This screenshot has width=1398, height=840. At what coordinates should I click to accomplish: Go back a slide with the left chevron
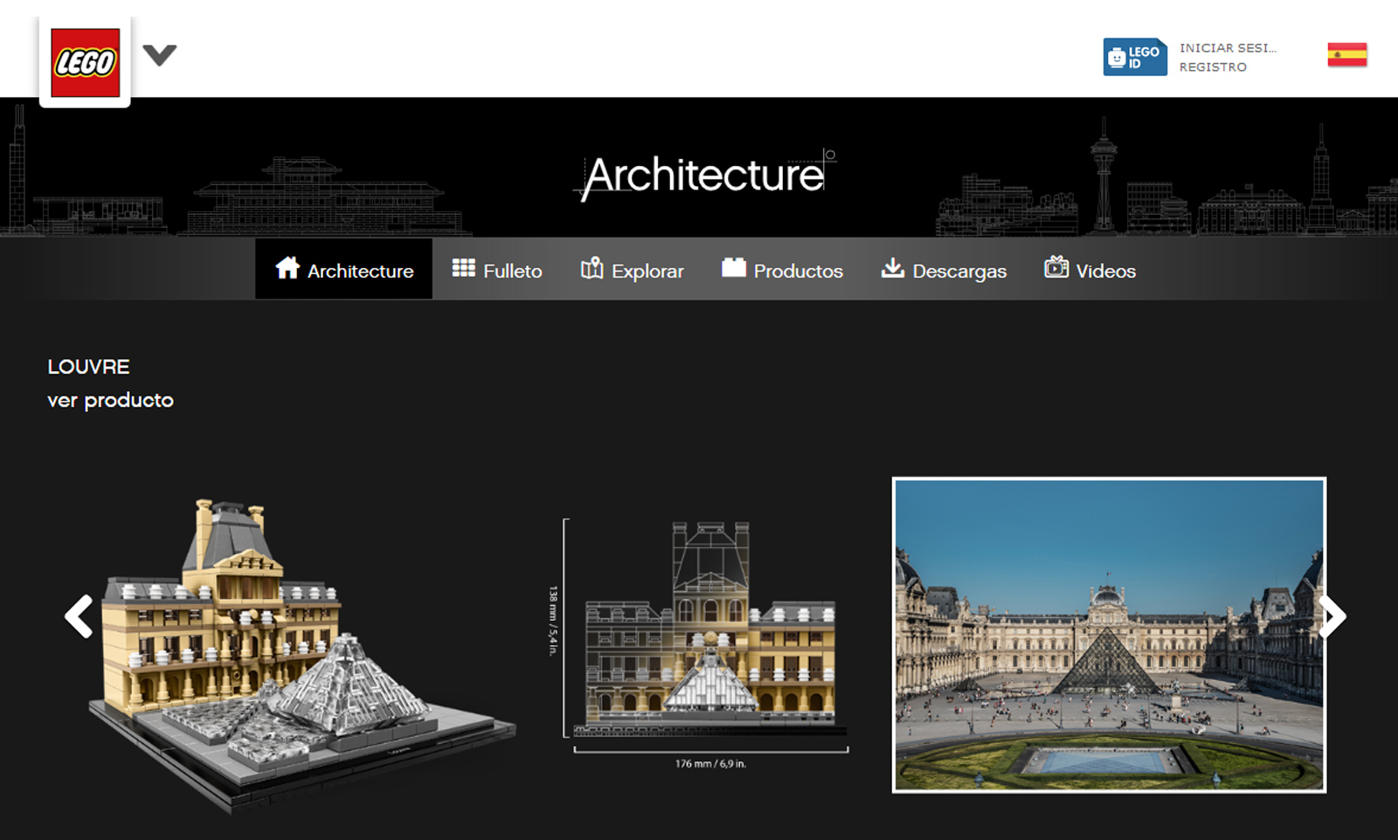click(x=79, y=616)
